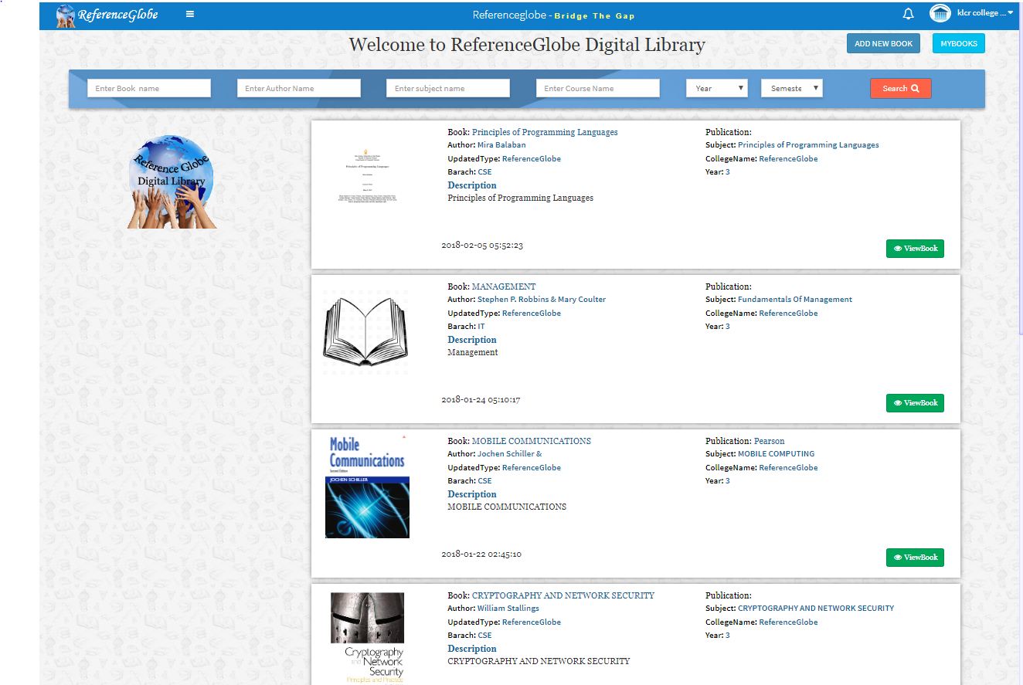This screenshot has height=685, width=1023.
Task: Focus the Enter subject name field
Action: tap(448, 88)
